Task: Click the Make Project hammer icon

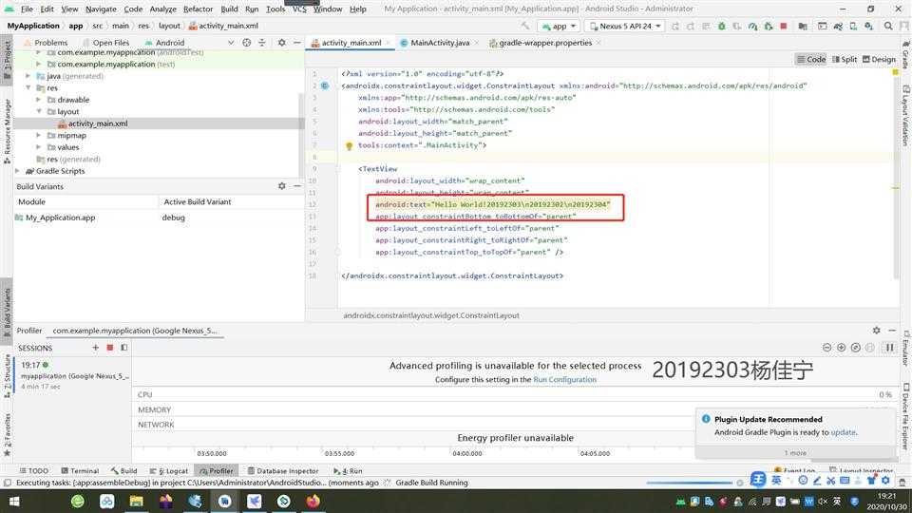Action: [x=525, y=27]
